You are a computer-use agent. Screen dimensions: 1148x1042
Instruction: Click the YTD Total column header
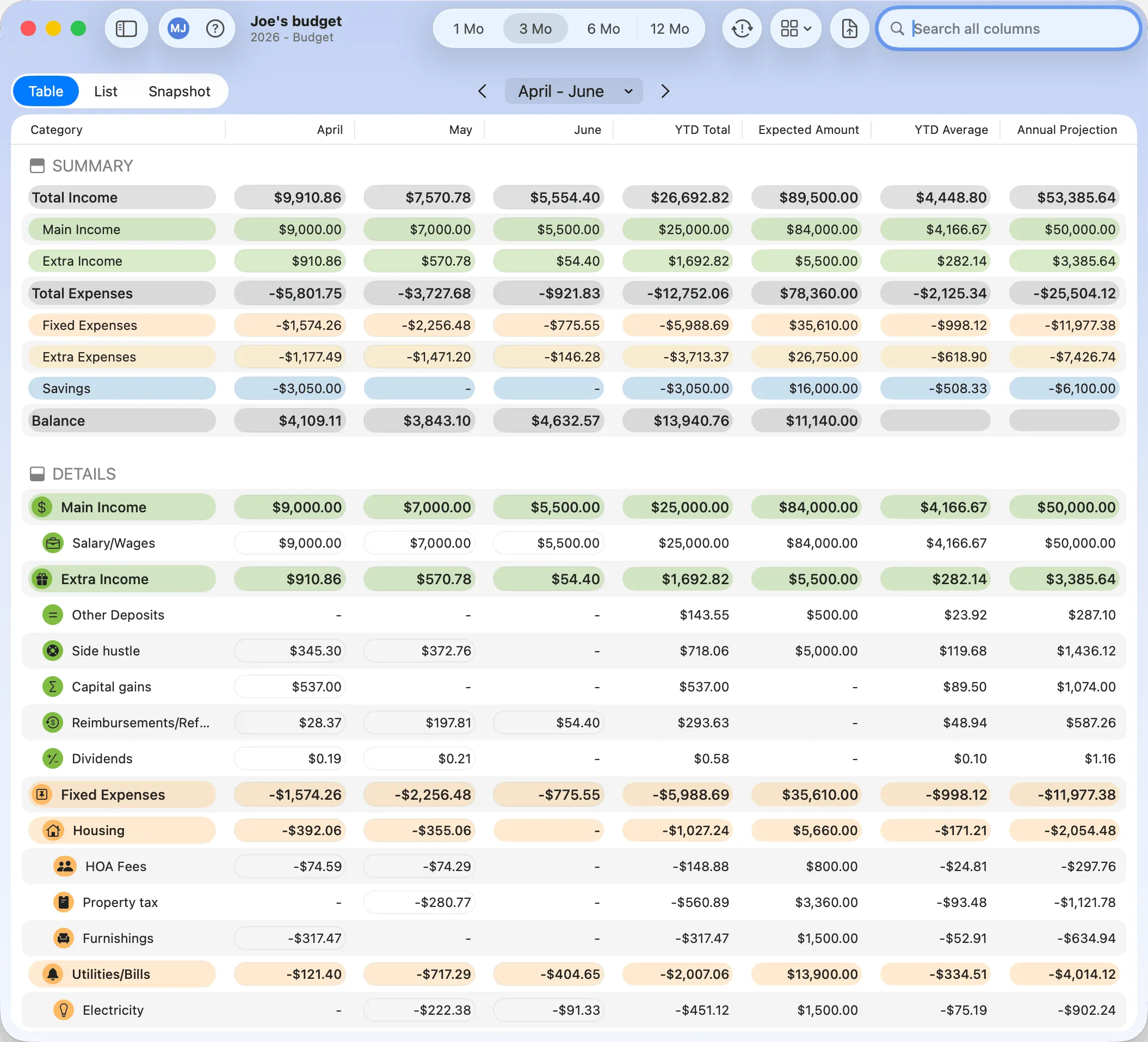702,130
